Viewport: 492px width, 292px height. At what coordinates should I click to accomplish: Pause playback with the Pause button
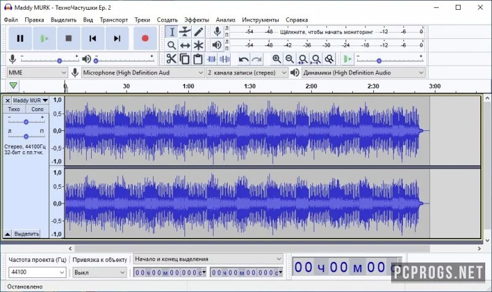20,38
